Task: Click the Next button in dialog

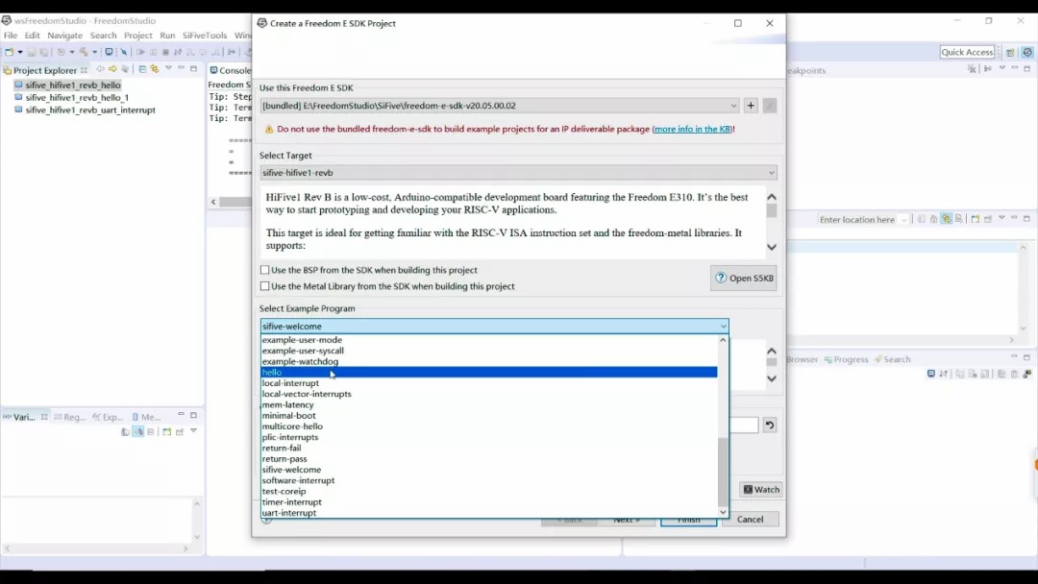Action: click(x=627, y=520)
